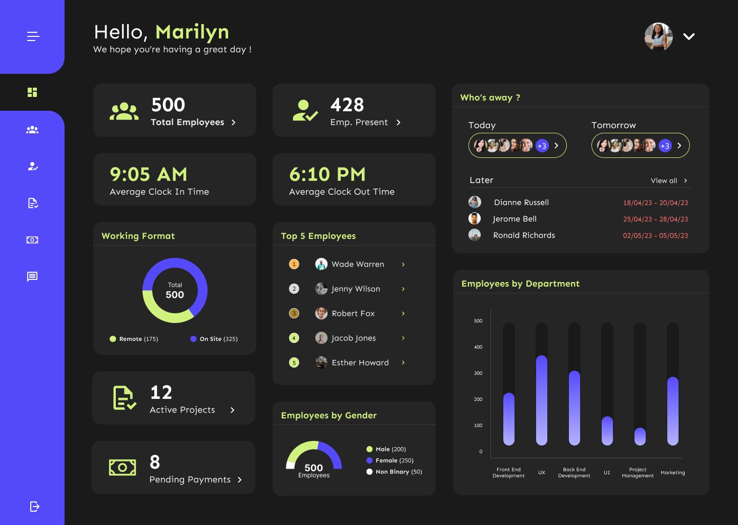Click the View all link under Later
Viewport: 738px width, 525px height.
pyautogui.click(x=665, y=180)
